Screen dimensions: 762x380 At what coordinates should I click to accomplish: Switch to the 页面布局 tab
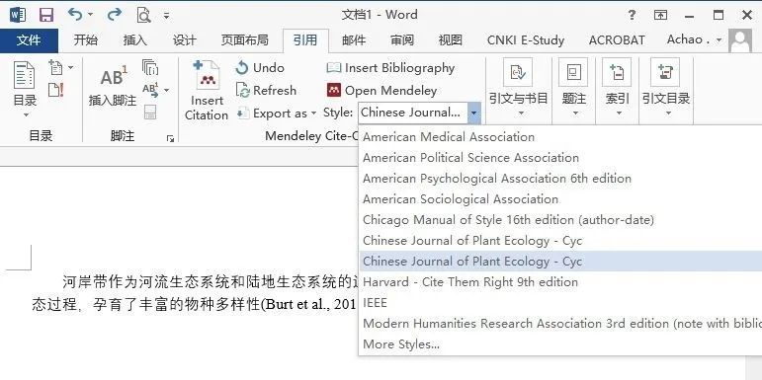click(244, 40)
